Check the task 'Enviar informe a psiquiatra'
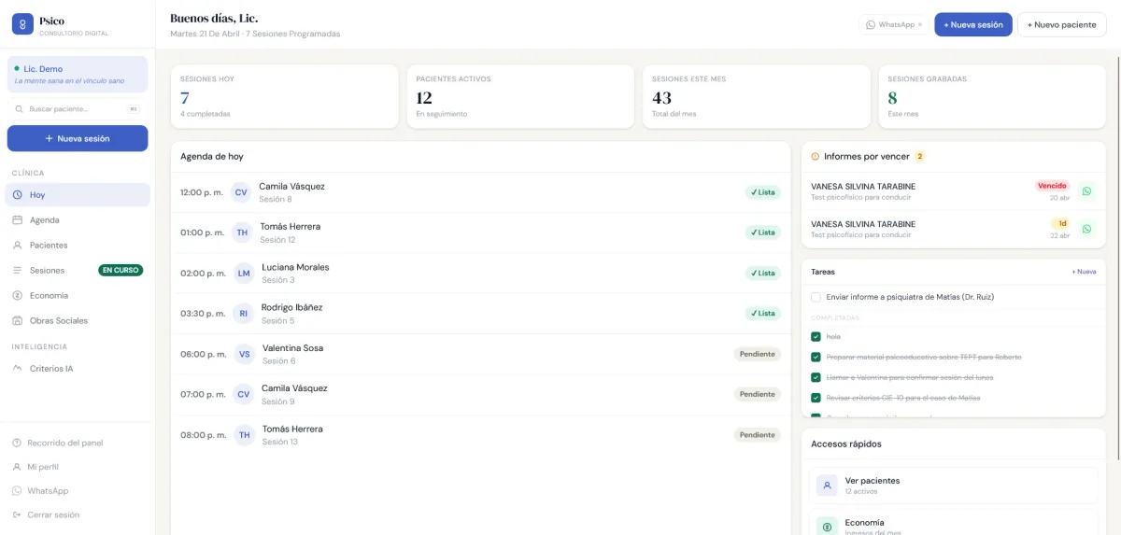 tap(816, 297)
